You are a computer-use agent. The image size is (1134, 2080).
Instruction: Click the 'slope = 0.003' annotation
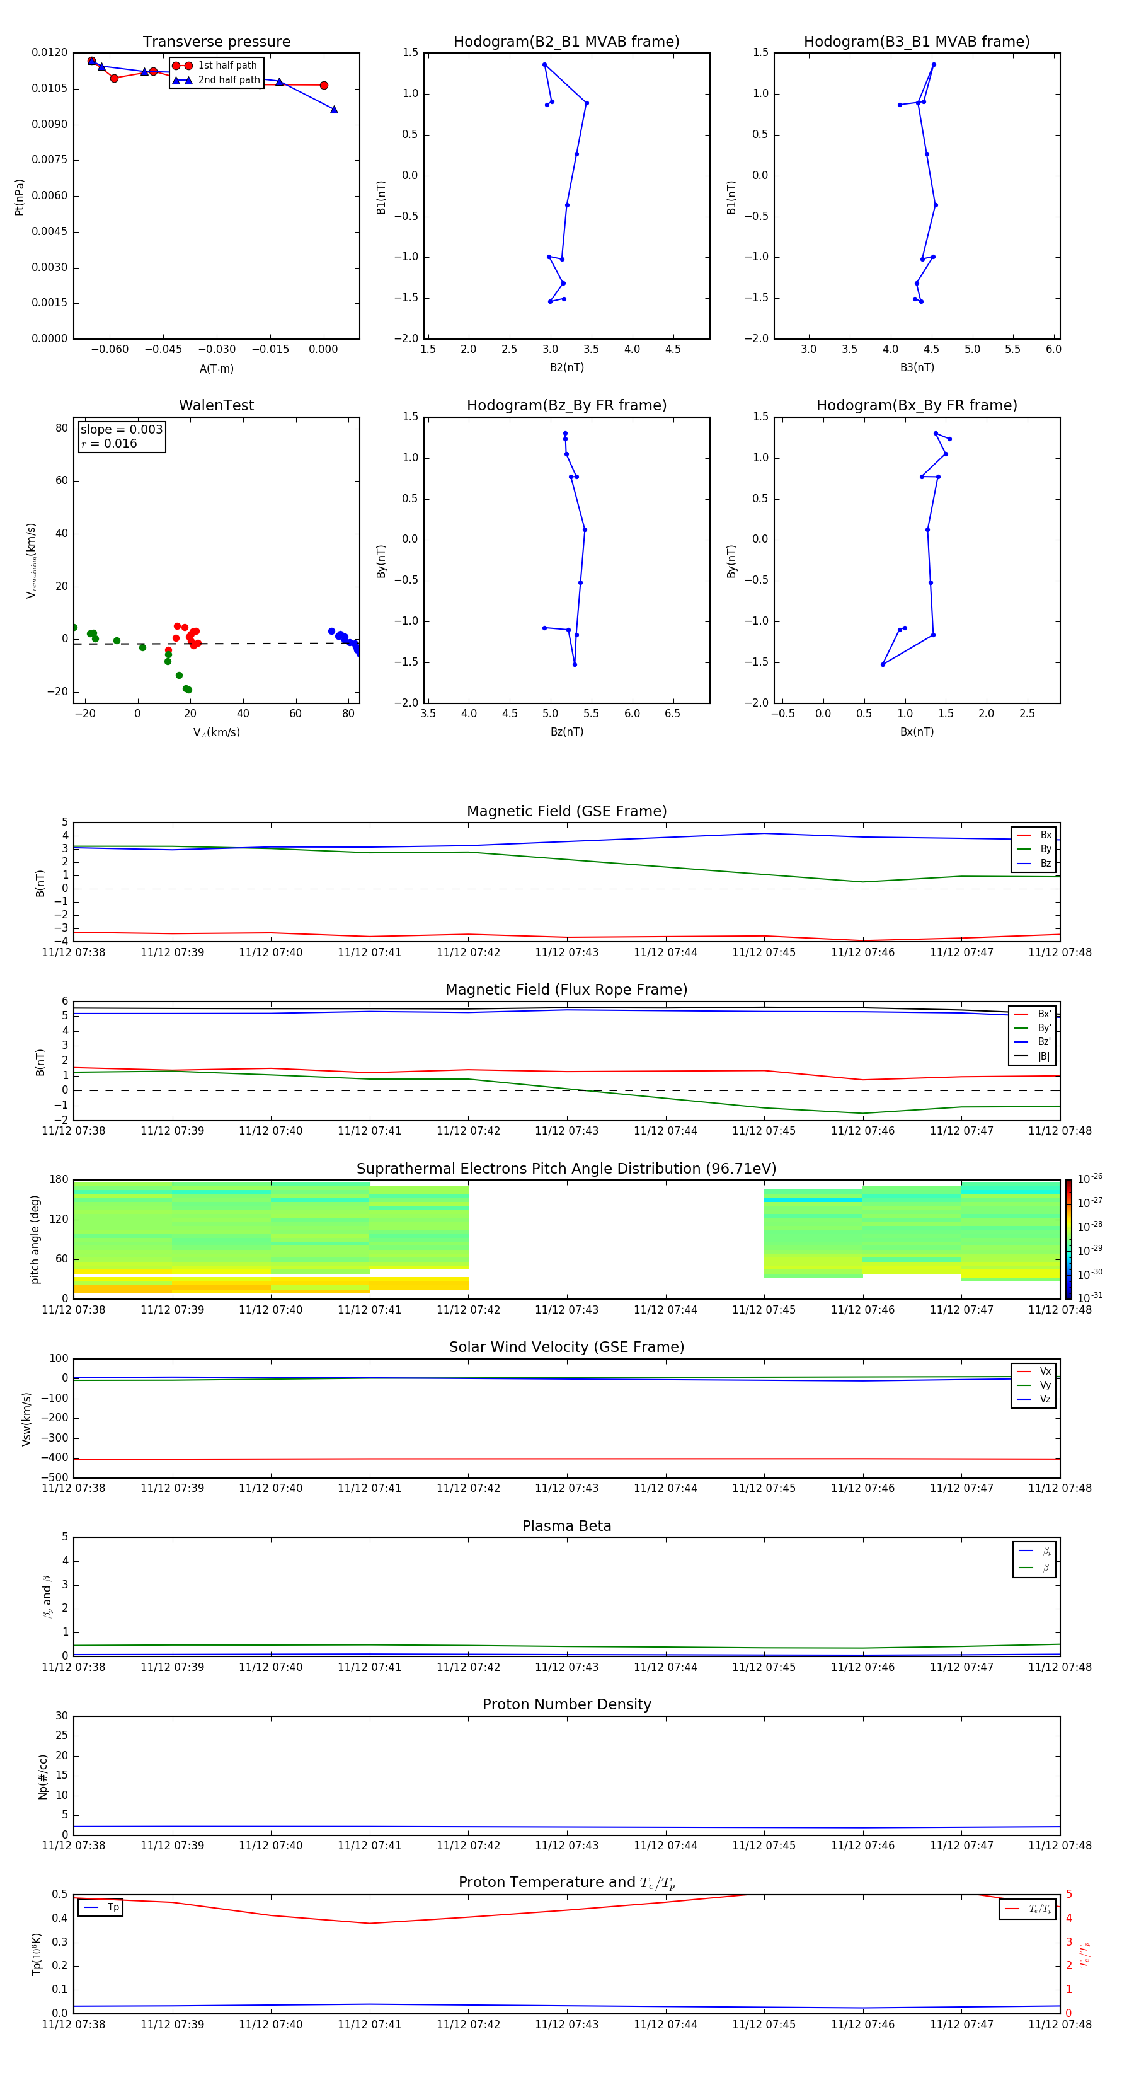(122, 430)
